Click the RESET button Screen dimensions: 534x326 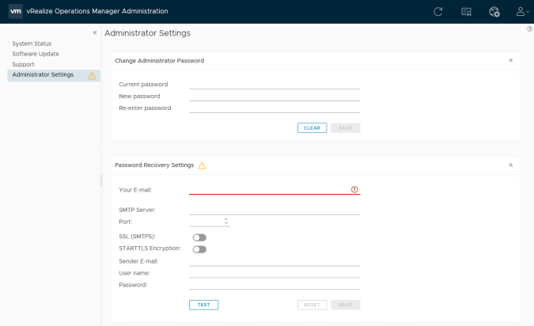312,305
